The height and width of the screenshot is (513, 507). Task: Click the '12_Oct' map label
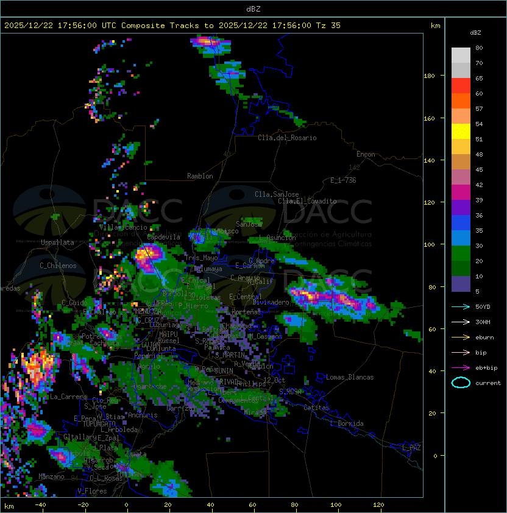[274, 380]
